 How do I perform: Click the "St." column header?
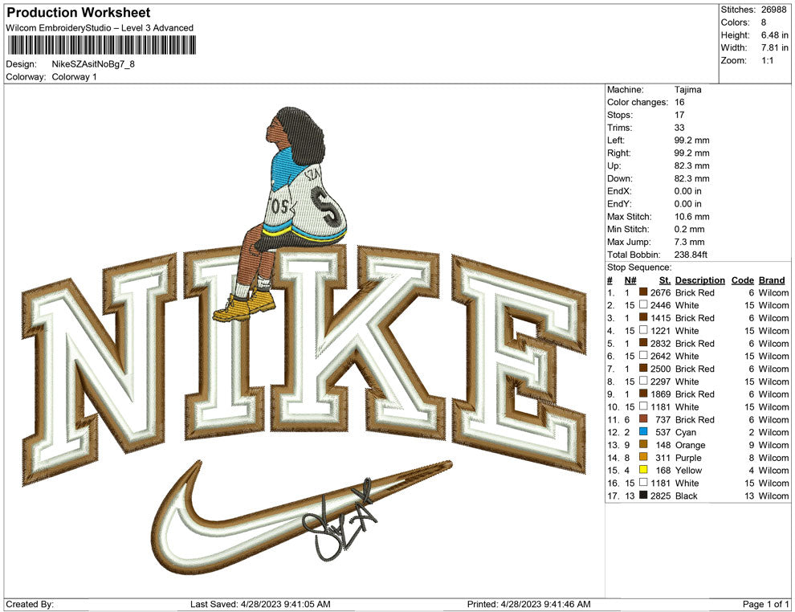point(665,280)
